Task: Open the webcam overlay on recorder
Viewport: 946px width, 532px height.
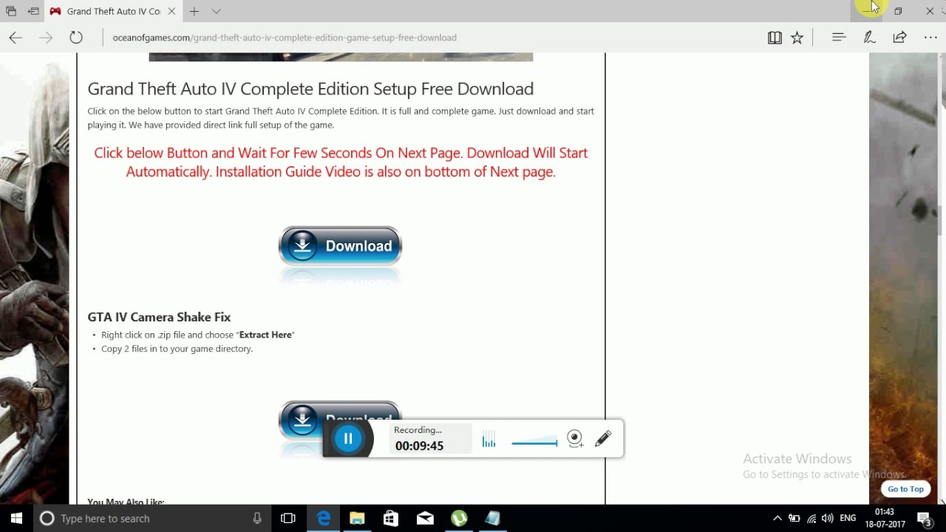Action: click(575, 439)
